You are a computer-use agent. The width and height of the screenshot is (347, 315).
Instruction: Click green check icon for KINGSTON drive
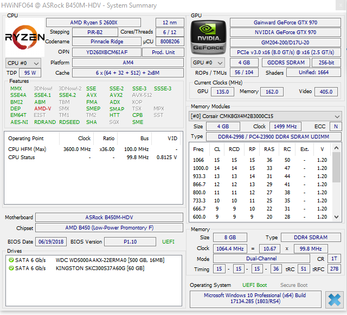pos(11,268)
